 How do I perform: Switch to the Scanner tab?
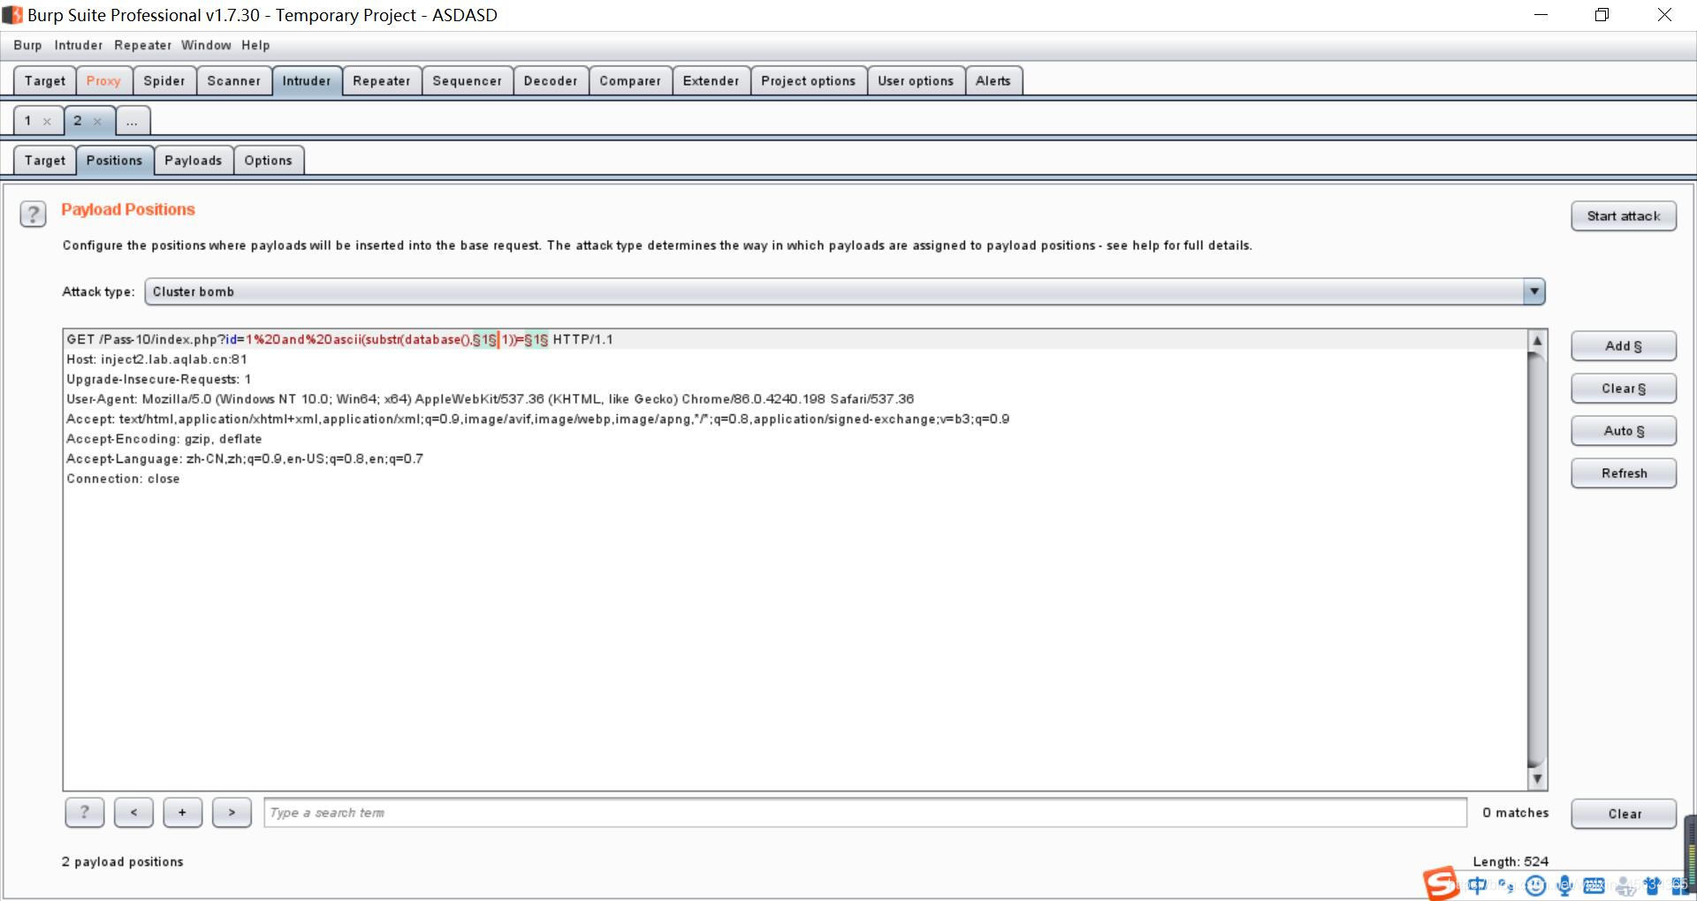pyautogui.click(x=233, y=80)
